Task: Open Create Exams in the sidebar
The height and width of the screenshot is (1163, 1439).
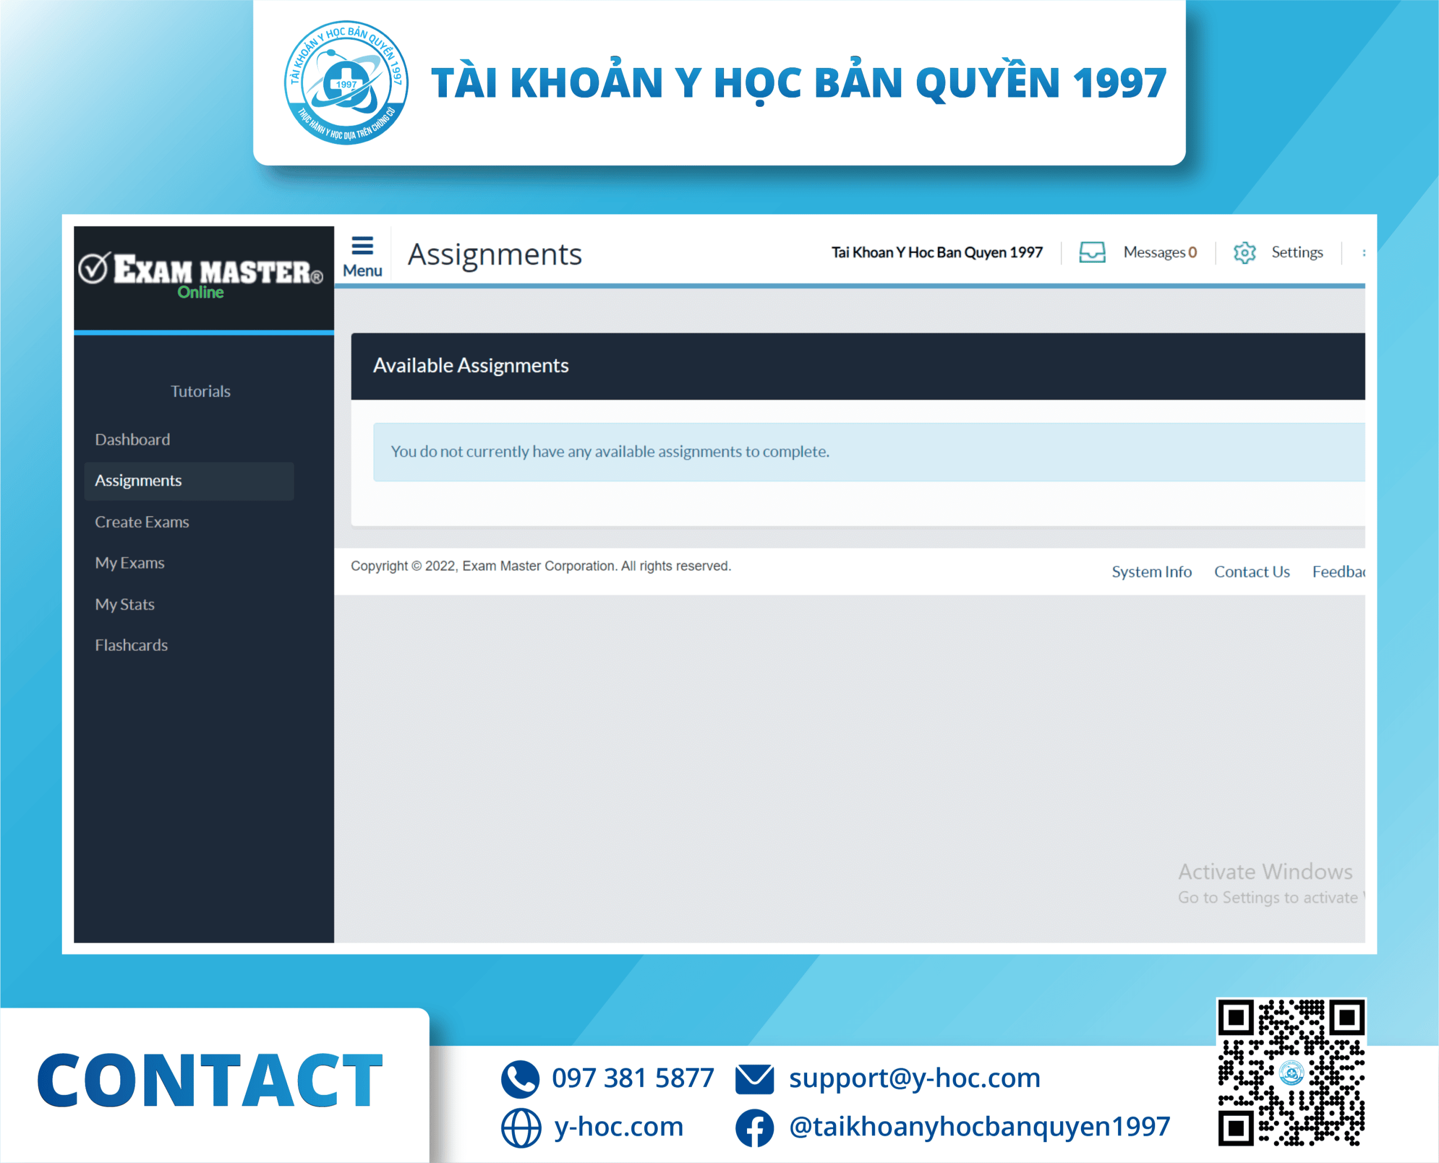Action: (x=142, y=522)
